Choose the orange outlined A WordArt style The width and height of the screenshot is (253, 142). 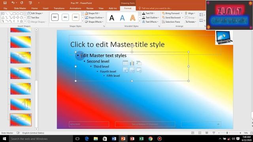point(133,18)
